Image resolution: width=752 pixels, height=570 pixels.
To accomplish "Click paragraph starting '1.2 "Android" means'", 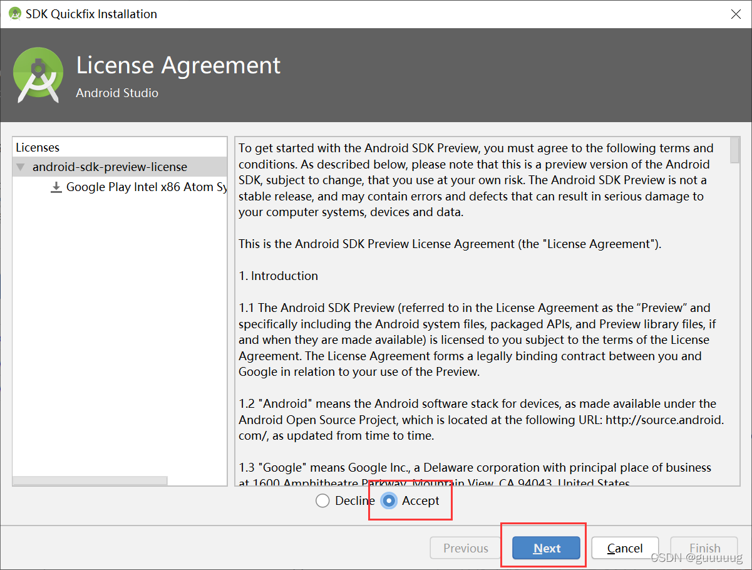I will (x=481, y=419).
